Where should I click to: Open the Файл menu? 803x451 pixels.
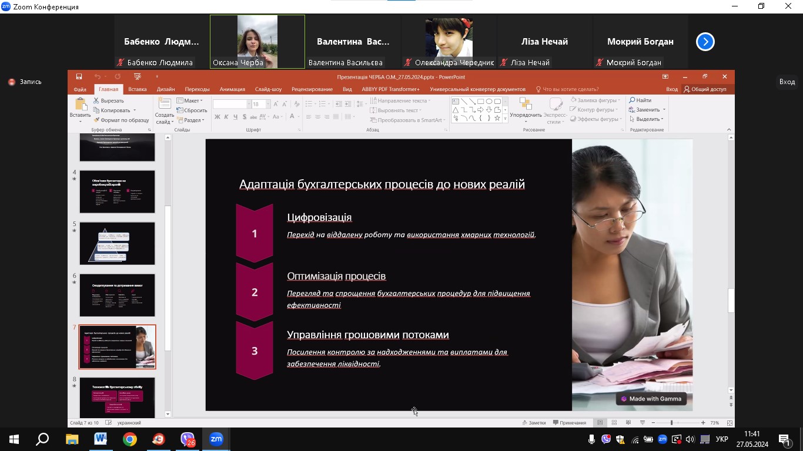80,89
